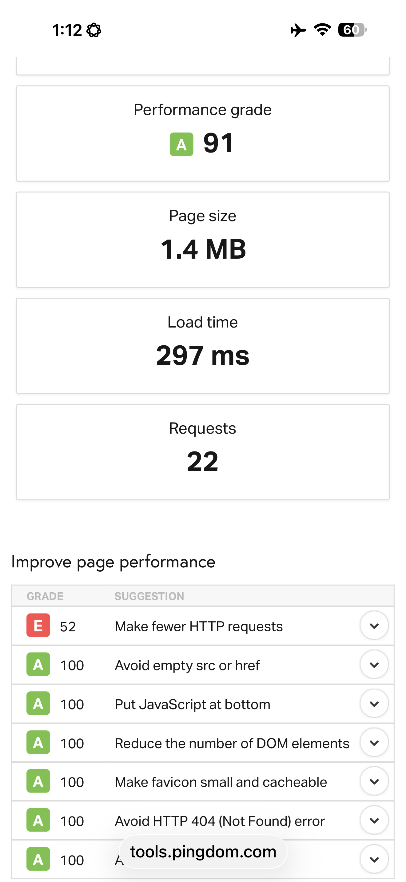Tap the A badge for Make favicon small

click(x=38, y=781)
